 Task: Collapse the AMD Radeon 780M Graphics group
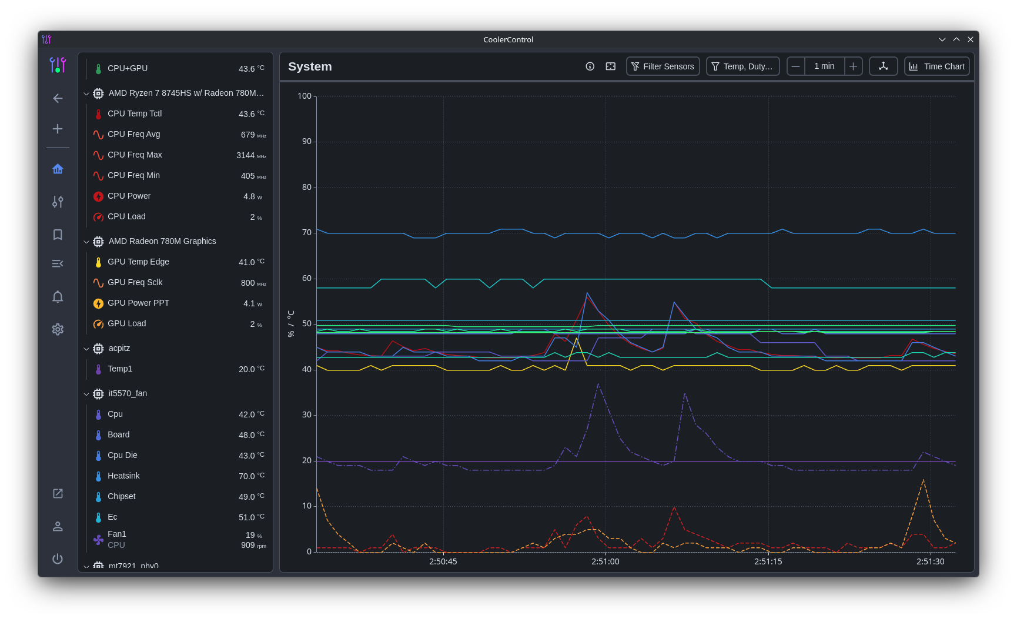tap(86, 241)
